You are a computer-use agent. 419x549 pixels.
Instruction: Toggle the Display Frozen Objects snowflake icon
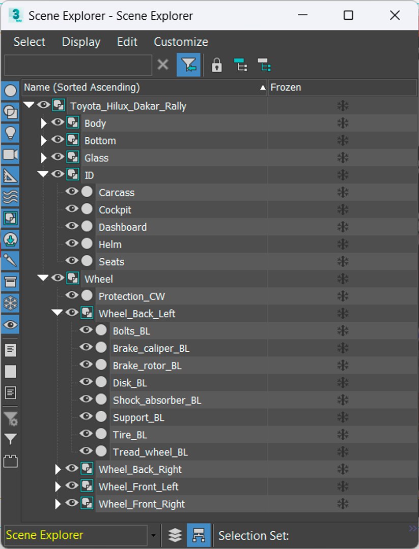(x=10, y=303)
